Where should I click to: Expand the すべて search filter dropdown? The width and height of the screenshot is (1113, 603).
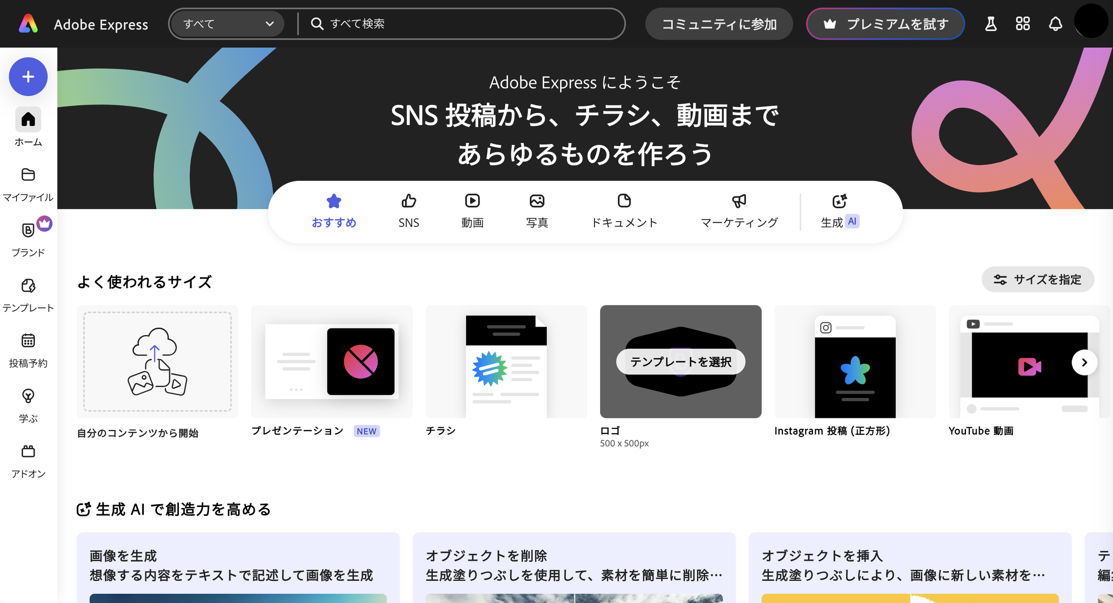point(227,24)
